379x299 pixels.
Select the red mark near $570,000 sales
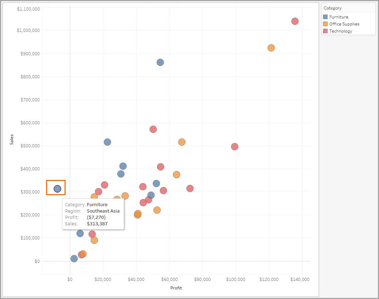[x=153, y=129]
